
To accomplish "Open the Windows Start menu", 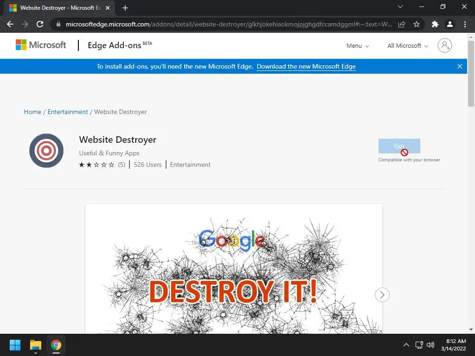I will coord(15,345).
